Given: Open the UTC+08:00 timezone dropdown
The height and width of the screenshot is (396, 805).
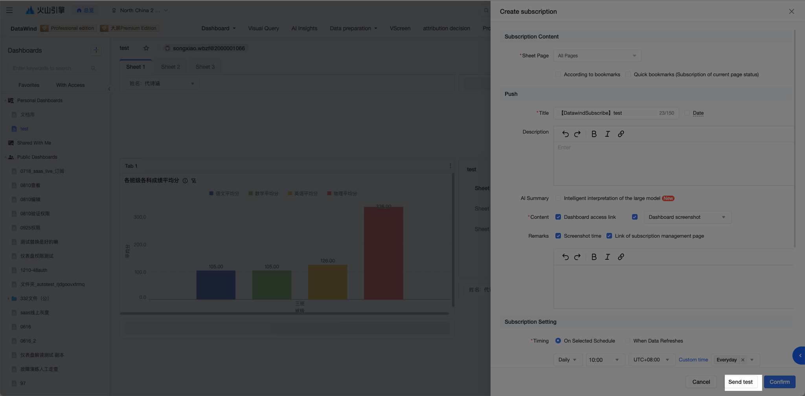Looking at the screenshot, I should click(x=652, y=360).
